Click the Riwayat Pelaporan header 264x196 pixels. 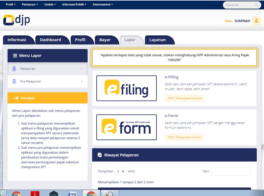174,155
